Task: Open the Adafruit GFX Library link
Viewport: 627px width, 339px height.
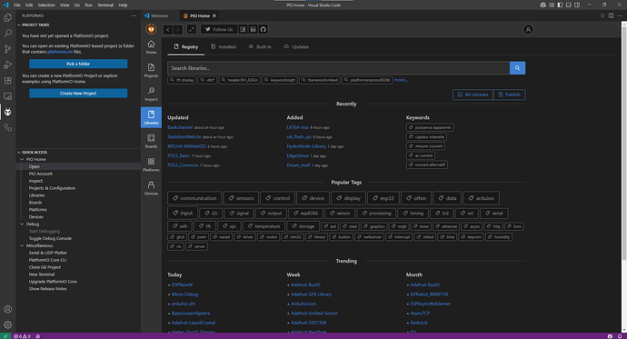Action: 311,294
